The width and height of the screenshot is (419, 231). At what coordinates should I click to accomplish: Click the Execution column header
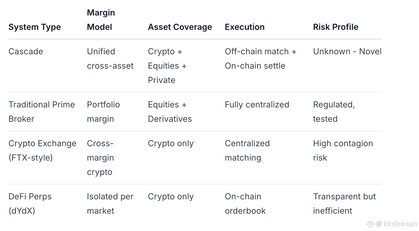coord(245,27)
